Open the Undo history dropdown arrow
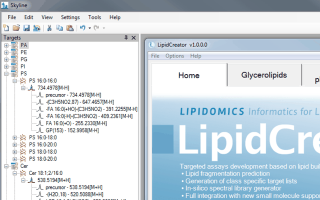 pyautogui.click(x=89, y=28)
